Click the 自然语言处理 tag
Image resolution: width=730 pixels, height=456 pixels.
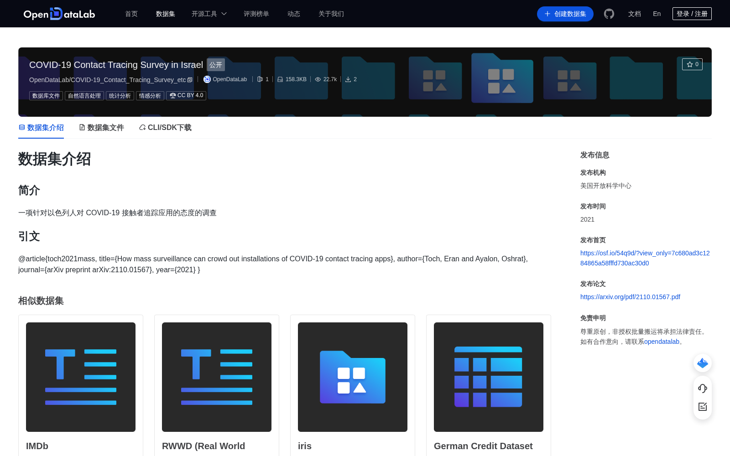click(x=84, y=96)
